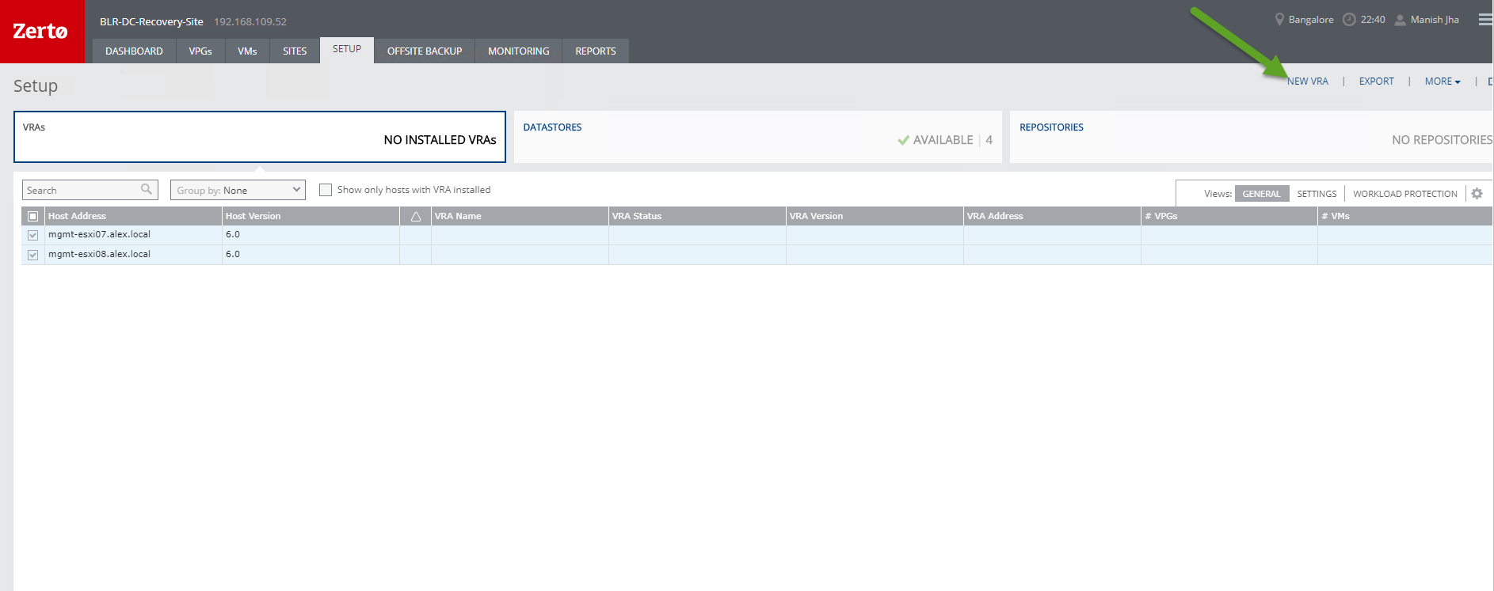Open the views settings gear icon
Viewport: 1494px width, 591px height.
tap(1477, 194)
